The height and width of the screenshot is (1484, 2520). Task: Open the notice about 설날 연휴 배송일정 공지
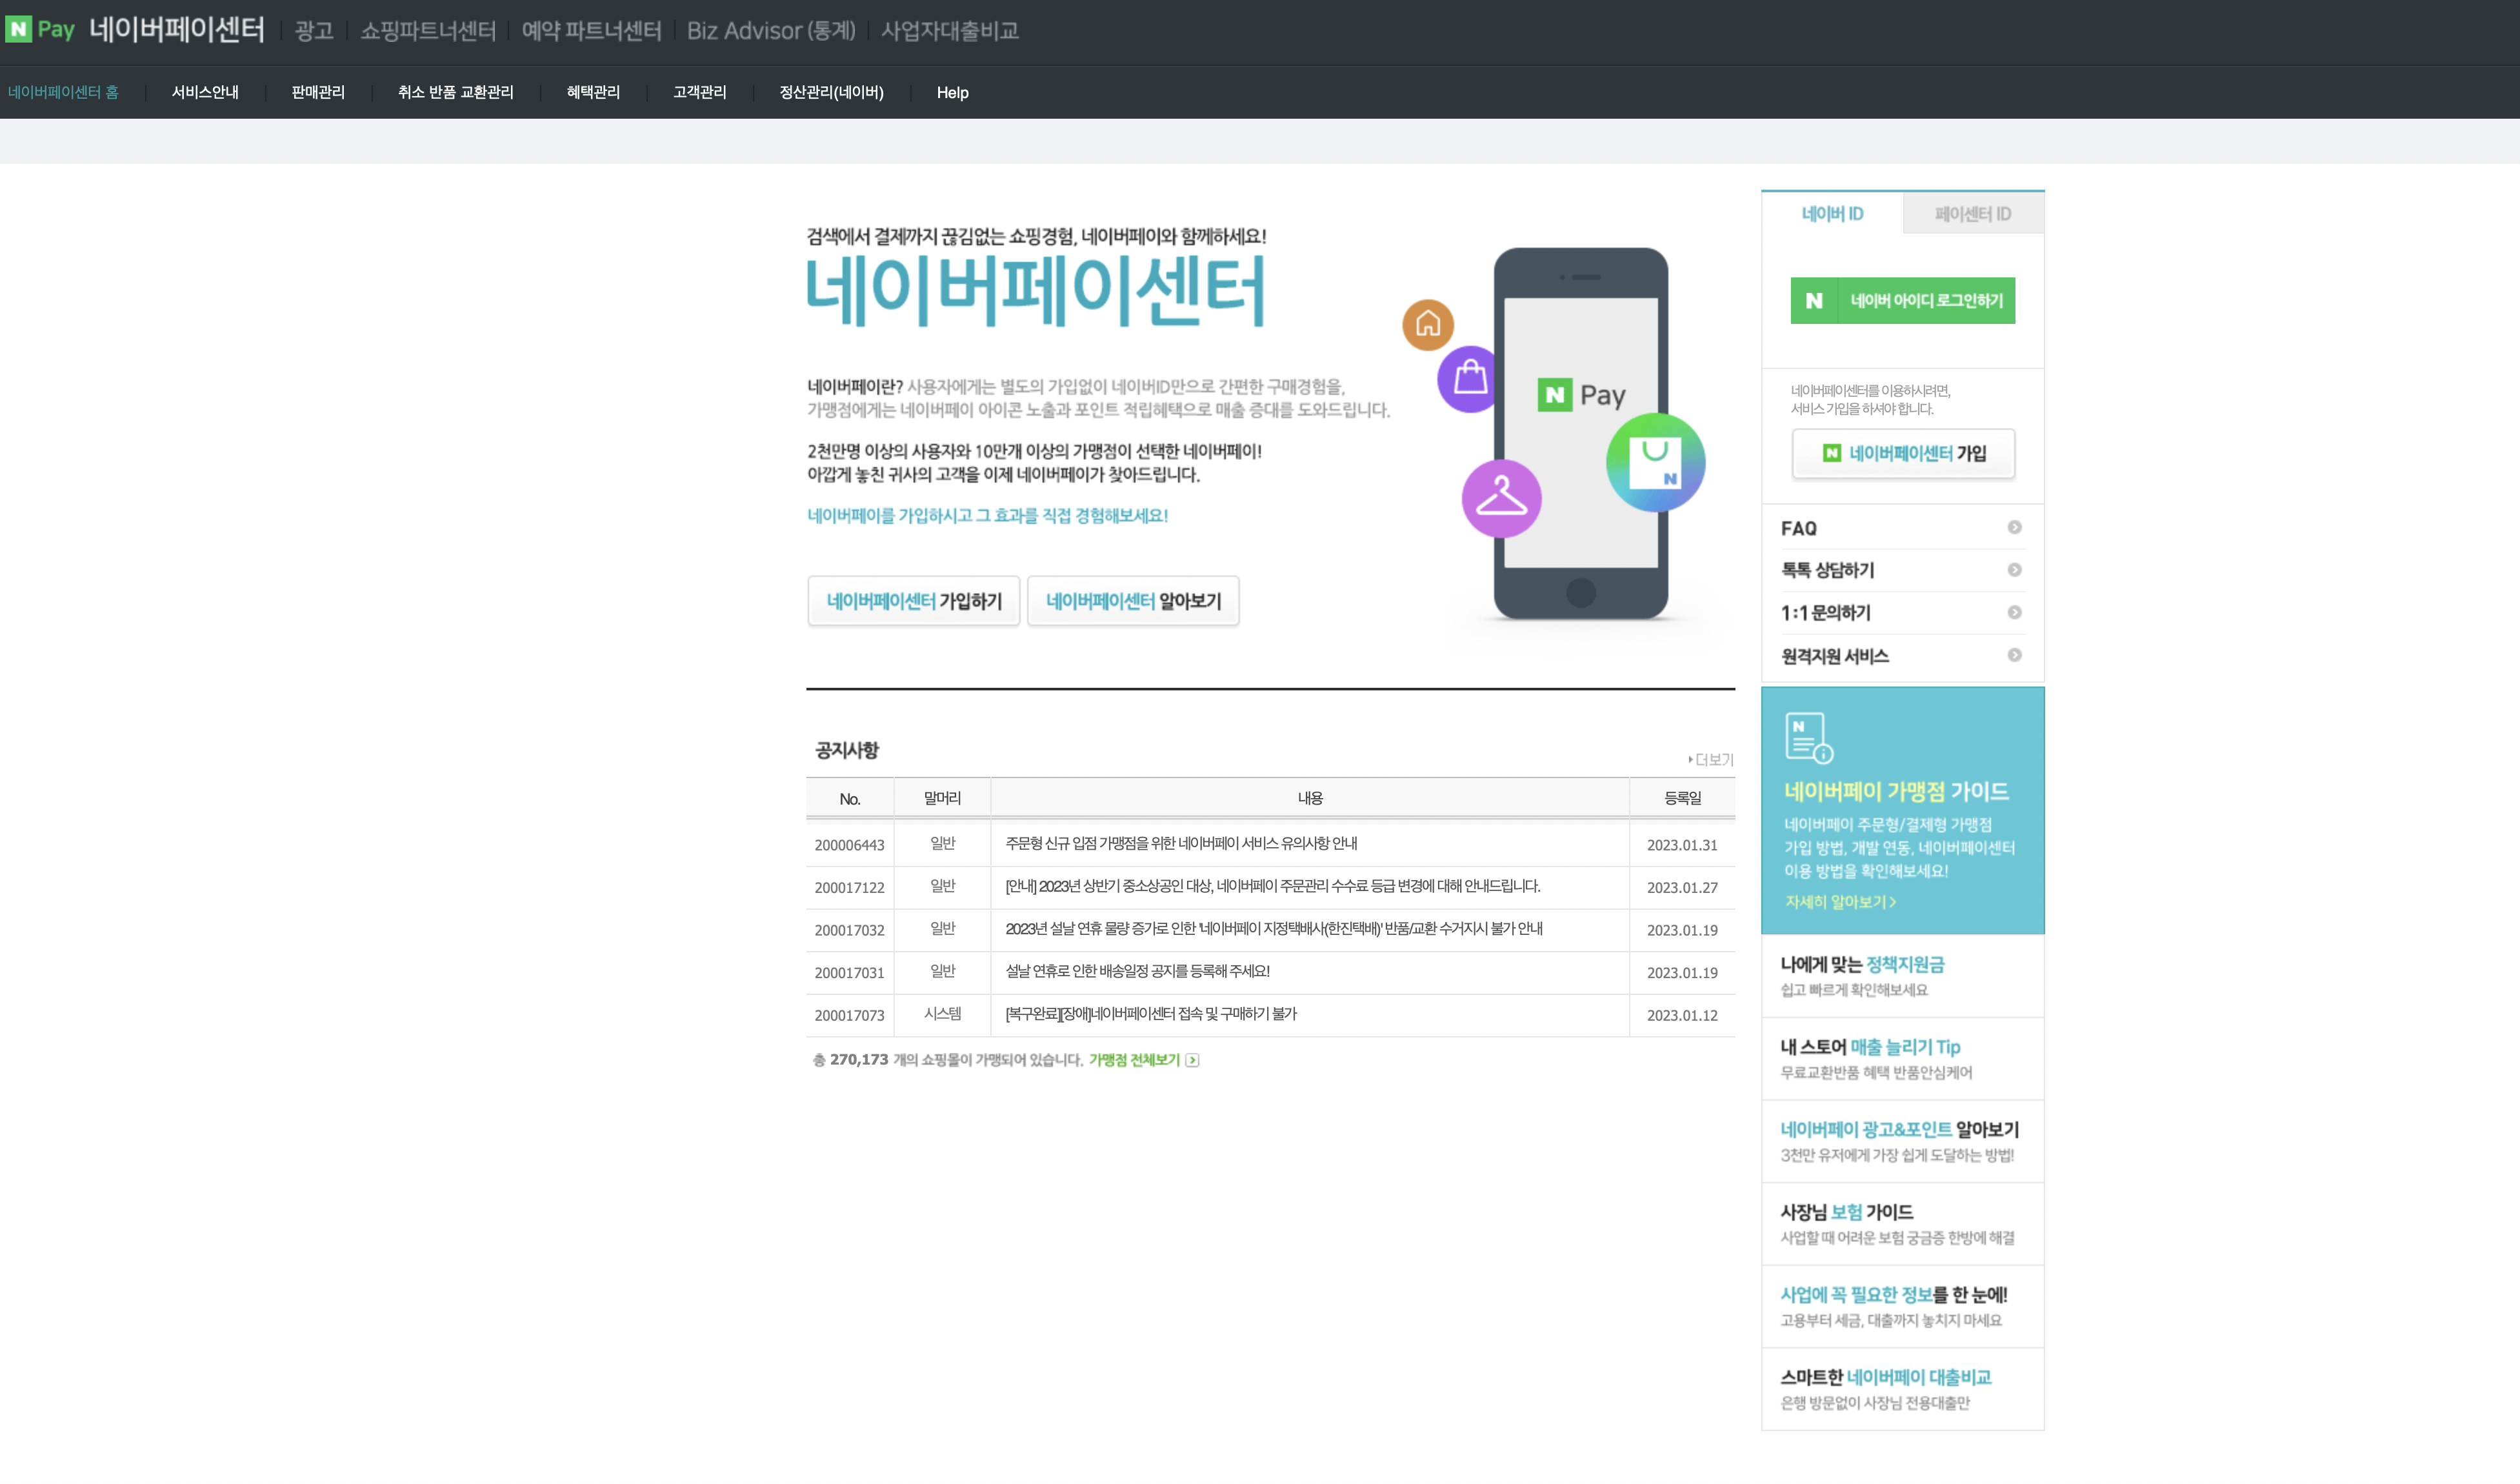click(1136, 972)
